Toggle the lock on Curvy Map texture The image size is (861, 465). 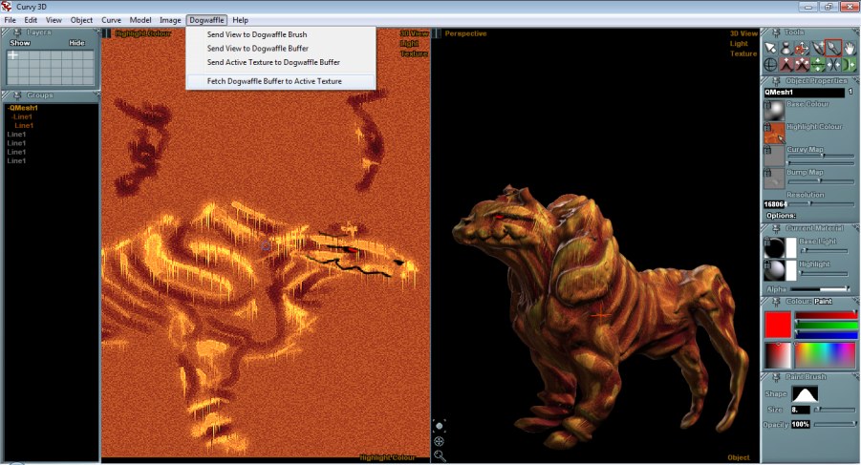coord(767,149)
